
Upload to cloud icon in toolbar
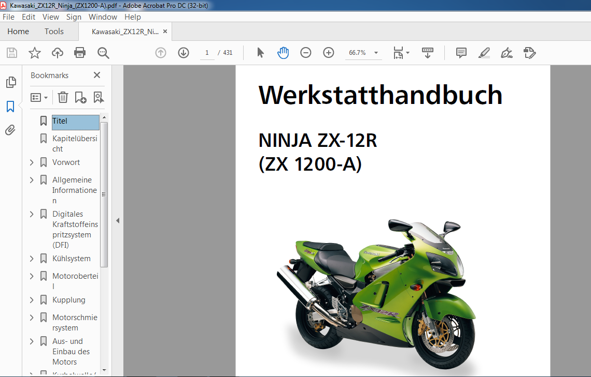pyautogui.click(x=58, y=53)
